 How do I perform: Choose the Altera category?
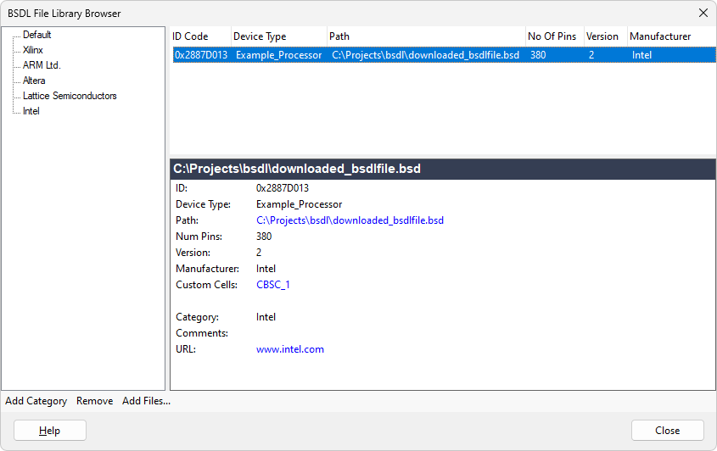(34, 81)
